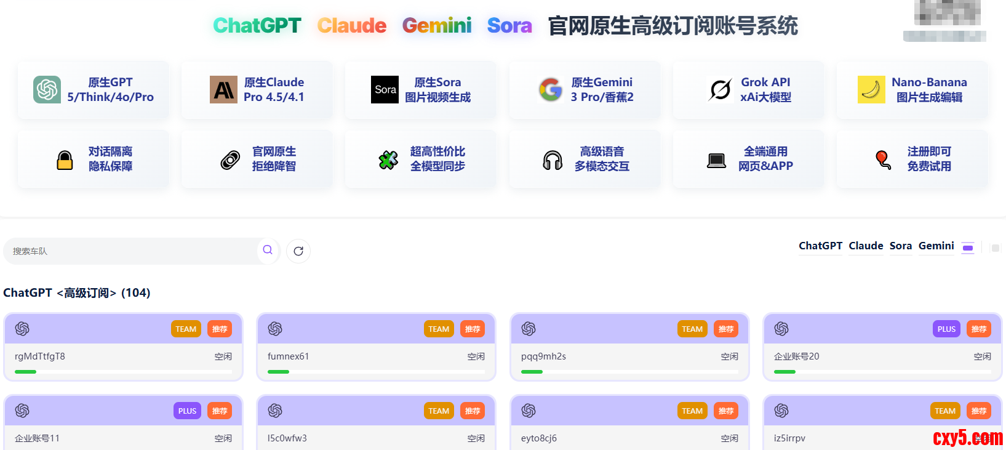The image size is (1006, 450).
Task: Click the 官网原生 拒绝降智 feature card
Action: click(257, 159)
